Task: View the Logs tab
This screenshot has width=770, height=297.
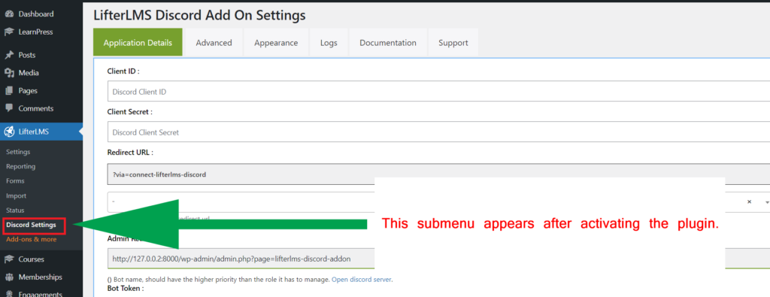Action: [x=329, y=43]
